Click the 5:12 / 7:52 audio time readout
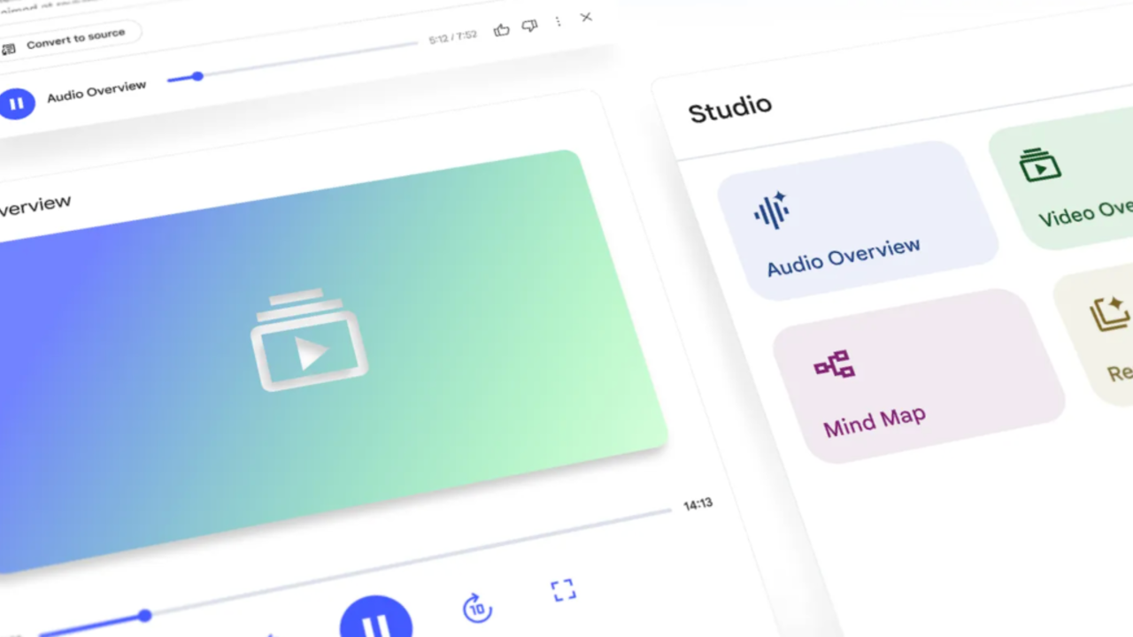This screenshot has width=1133, height=637. click(x=452, y=38)
